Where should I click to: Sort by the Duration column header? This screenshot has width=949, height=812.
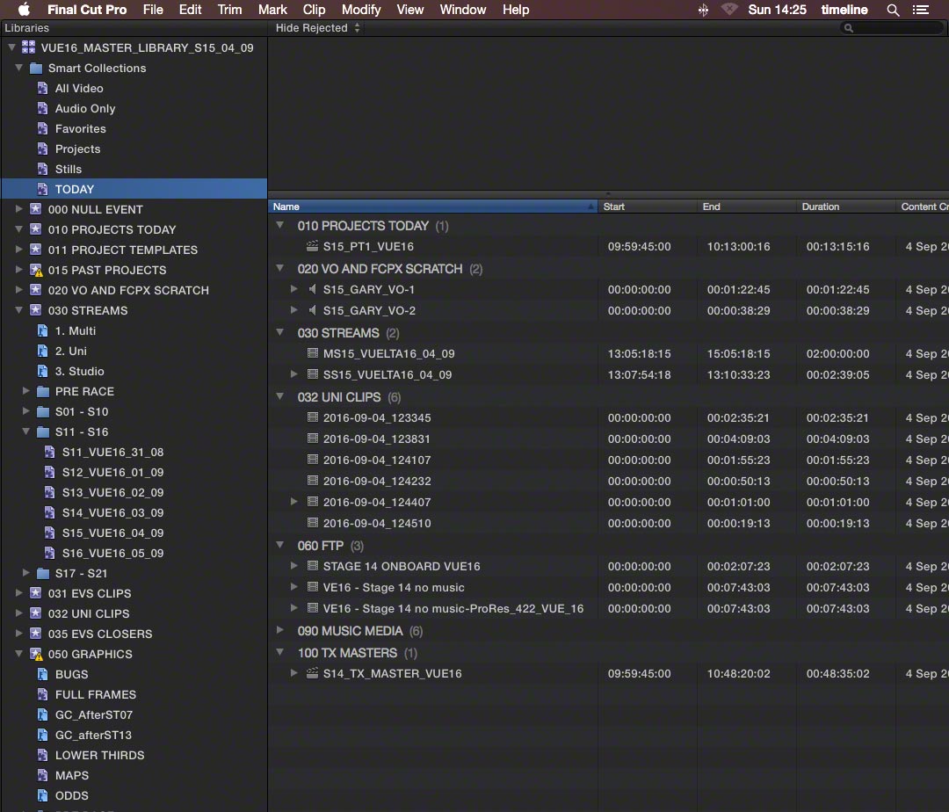(x=845, y=207)
